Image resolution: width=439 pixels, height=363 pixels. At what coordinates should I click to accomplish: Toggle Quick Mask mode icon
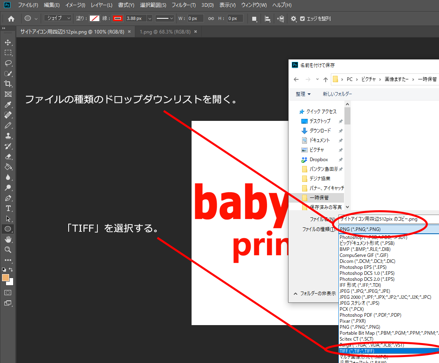(8, 292)
